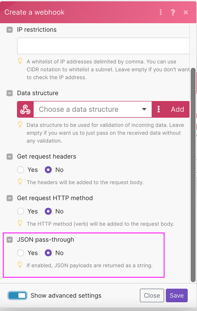Close the webhook dialog using Close button
197x311 pixels.
tap(152, 295)
